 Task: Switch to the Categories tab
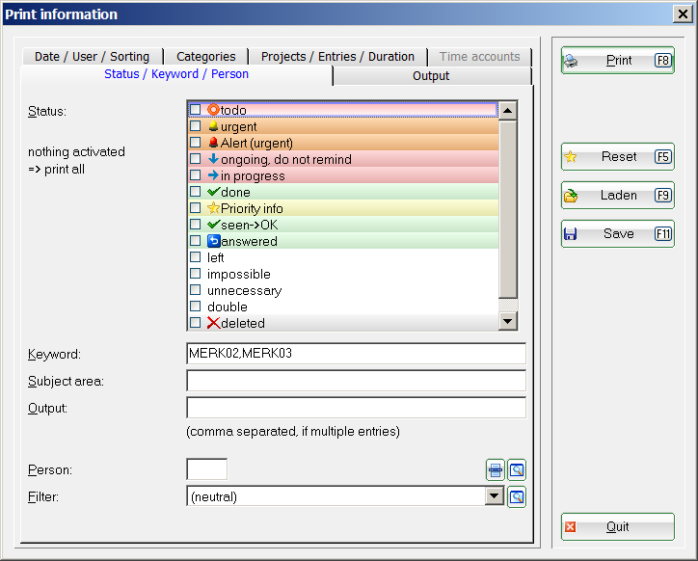point(205,57)
